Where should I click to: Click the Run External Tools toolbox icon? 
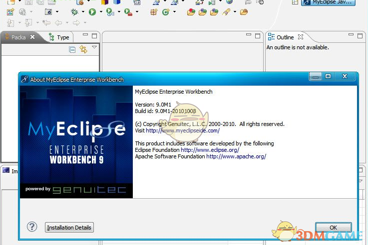128,12
